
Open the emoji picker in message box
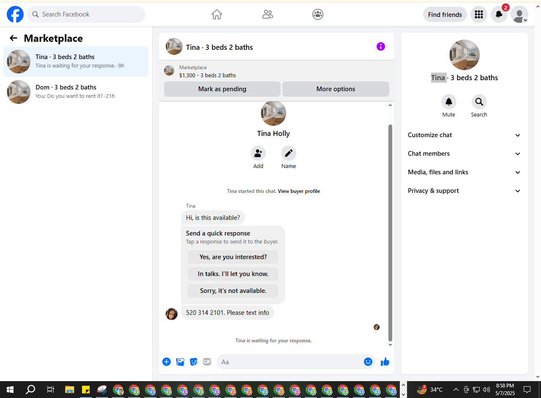(x=368, y=362)
